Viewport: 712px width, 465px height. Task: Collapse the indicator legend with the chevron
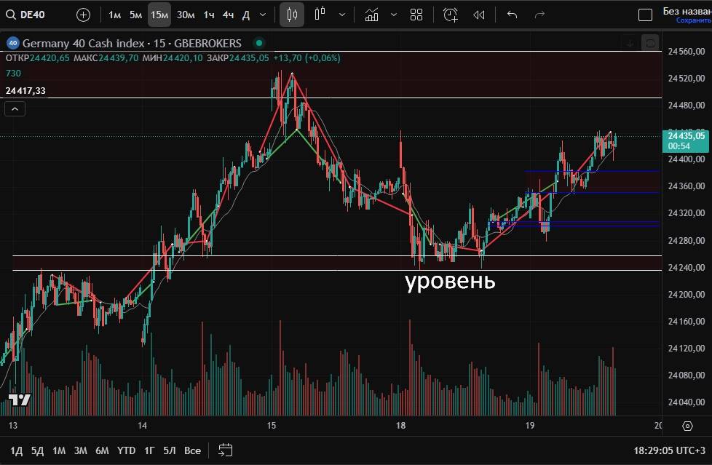(15, 109)
